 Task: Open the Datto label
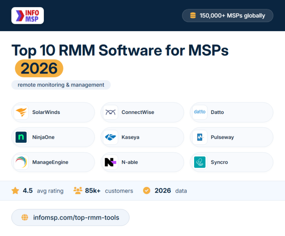217,112
